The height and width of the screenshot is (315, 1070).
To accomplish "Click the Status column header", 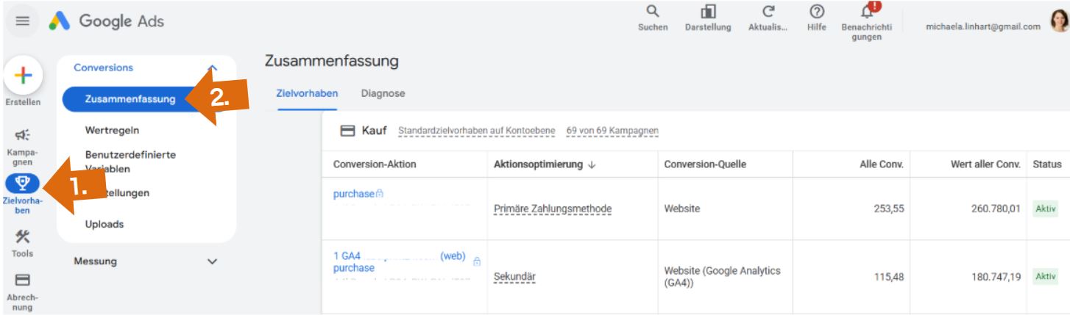I will [1047, 164].
